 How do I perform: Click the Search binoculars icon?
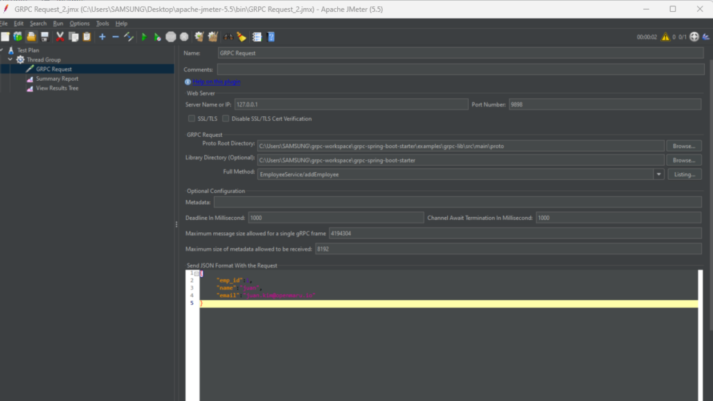(227, 37)
